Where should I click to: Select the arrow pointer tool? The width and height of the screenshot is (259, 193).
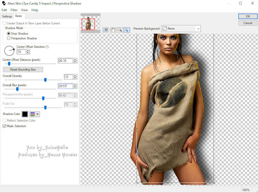(127, 30)
